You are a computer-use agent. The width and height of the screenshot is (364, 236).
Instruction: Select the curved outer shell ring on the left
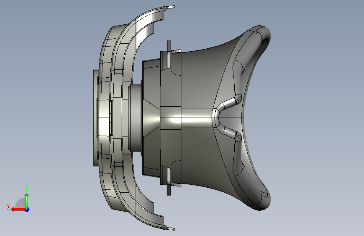click(x=118, y=118)
